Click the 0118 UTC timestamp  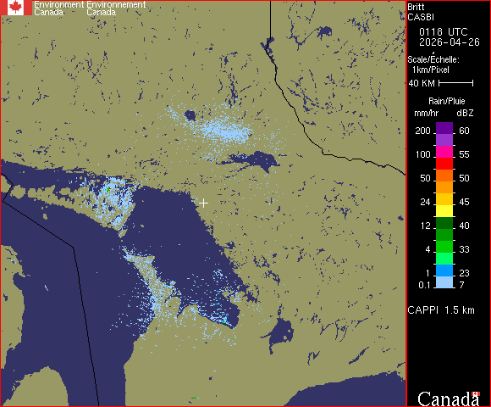click(x=444, y=32)
